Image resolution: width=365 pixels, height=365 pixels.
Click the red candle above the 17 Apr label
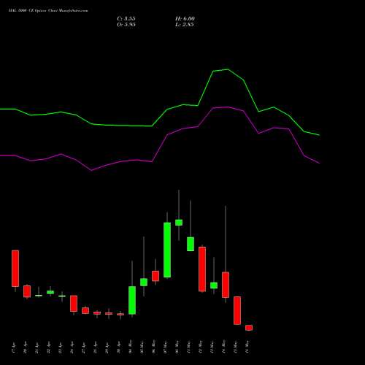click(x=15, y=268)
